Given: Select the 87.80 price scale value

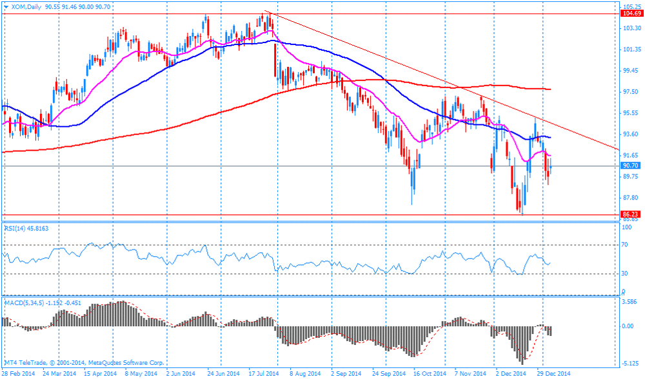Looking at the screenshot, I should tap(631, 198).
